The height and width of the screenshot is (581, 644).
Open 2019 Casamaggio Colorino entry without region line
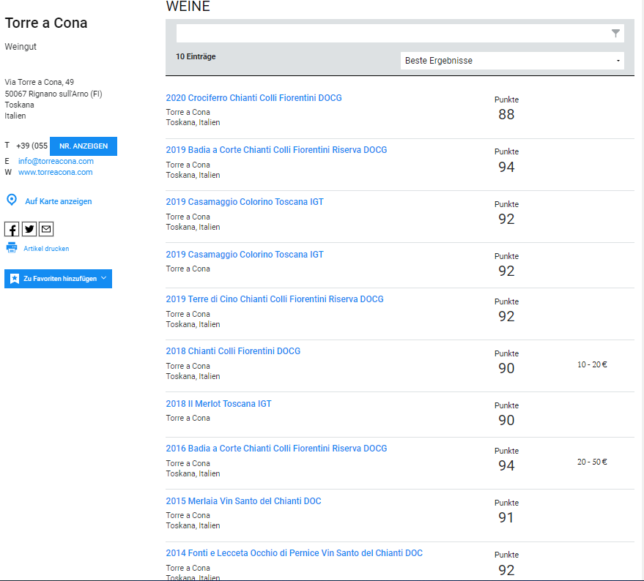pos(245,255)
